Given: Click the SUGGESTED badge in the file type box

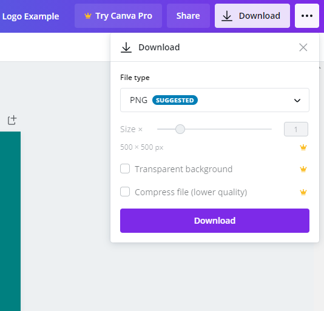Looking at the screenshot, I should coord(175,100).
